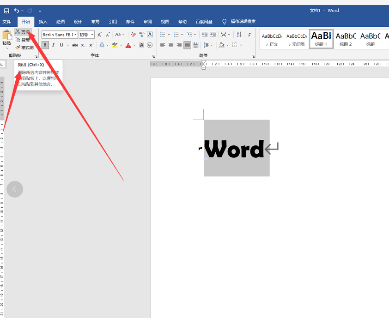
Task: Apply the red font color
Action: (128, 45)
